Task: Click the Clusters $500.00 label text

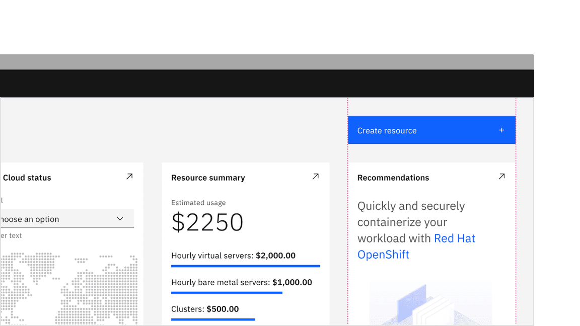Action: point(205,309)
